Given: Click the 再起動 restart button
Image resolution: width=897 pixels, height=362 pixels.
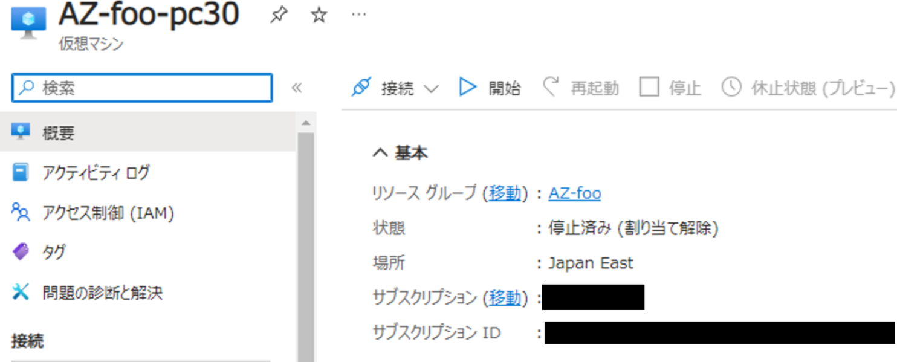Looking at the screenshot, I should click(581, 88).
